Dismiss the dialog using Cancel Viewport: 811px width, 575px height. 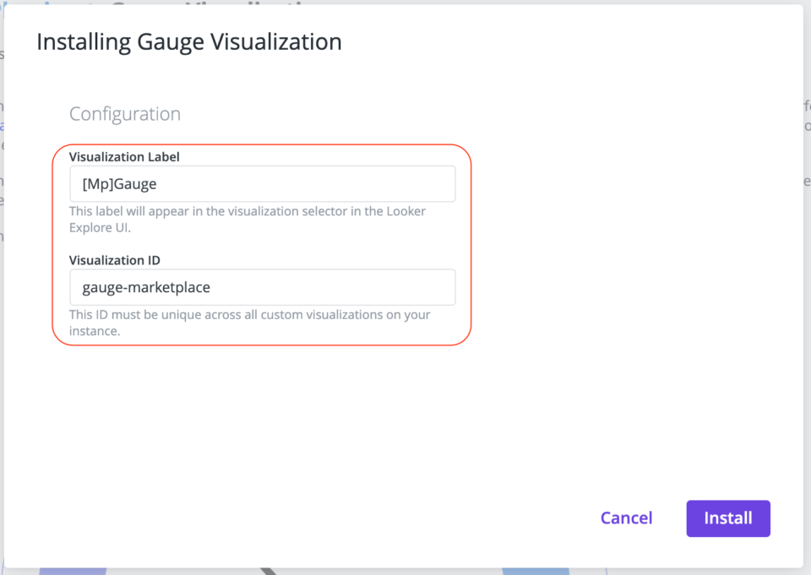[626, 518]
